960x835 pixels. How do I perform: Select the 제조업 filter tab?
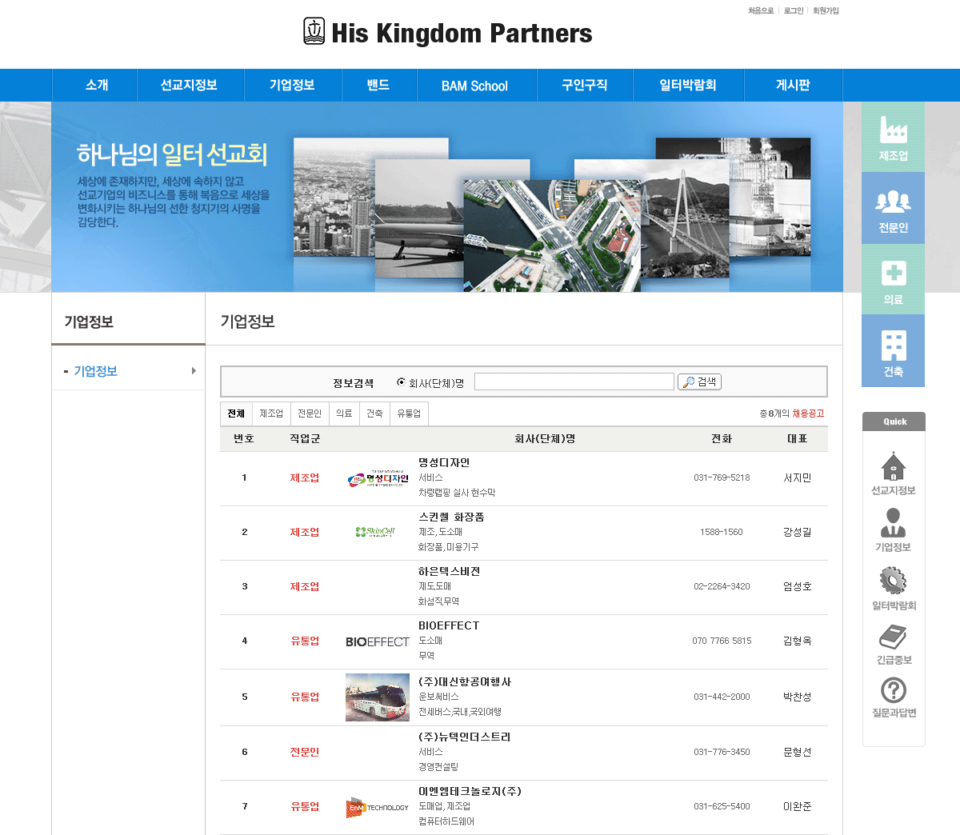(271, 414)
